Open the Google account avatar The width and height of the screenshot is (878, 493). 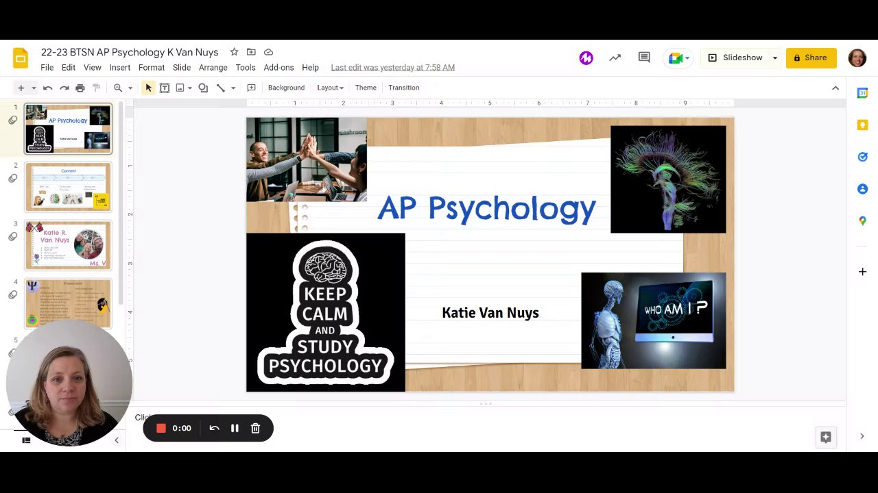click(857, 58)
